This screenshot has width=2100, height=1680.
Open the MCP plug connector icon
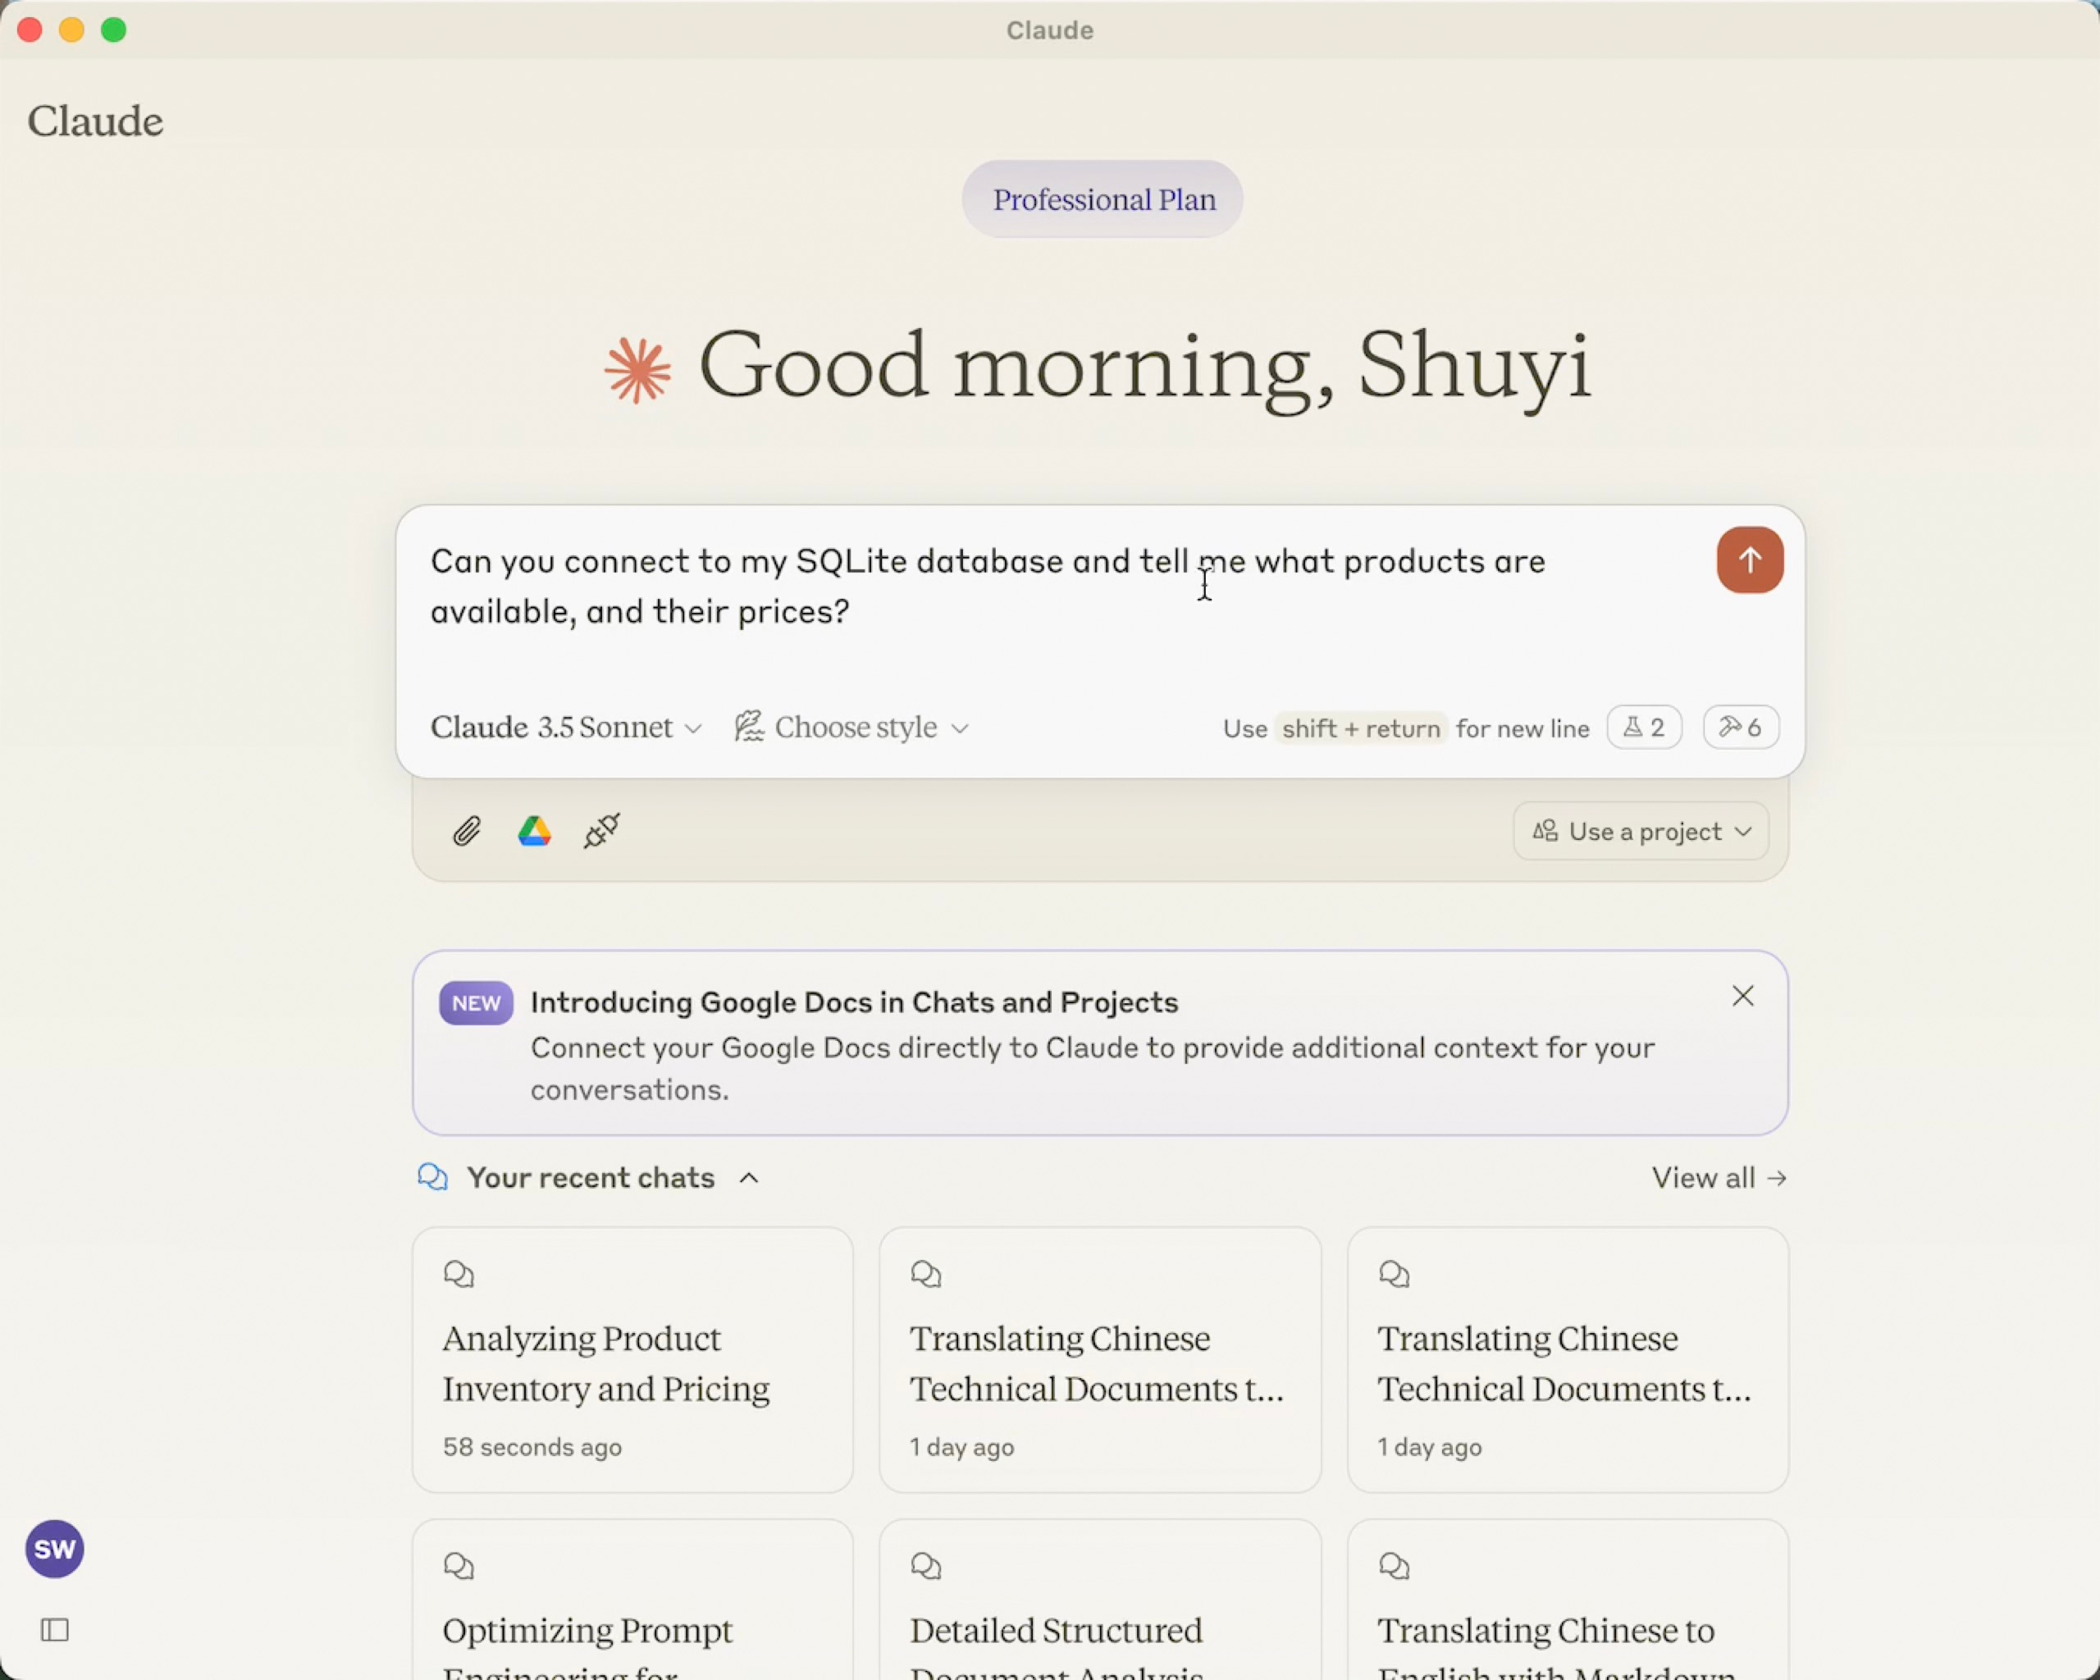tap(602, 831)
